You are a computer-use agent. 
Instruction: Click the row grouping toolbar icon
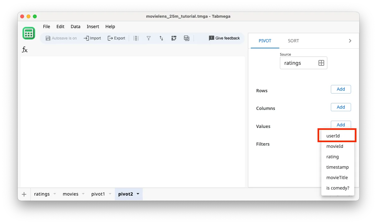pos(136,38)
